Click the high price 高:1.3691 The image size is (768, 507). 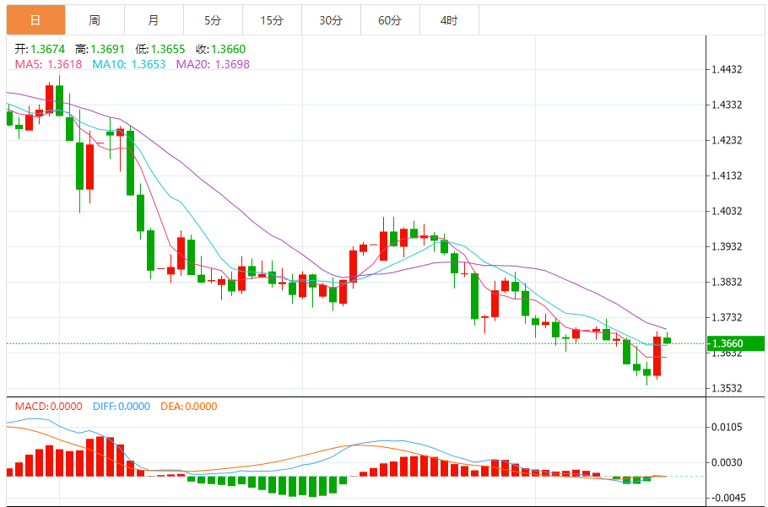click(100, 49)
